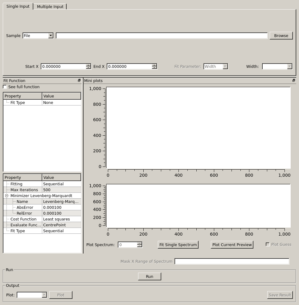Open the output Plot type dropdown

pos(44,295)
